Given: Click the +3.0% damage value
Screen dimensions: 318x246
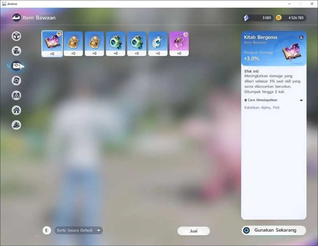Looking at the screenshot, I should coord(252,59).
